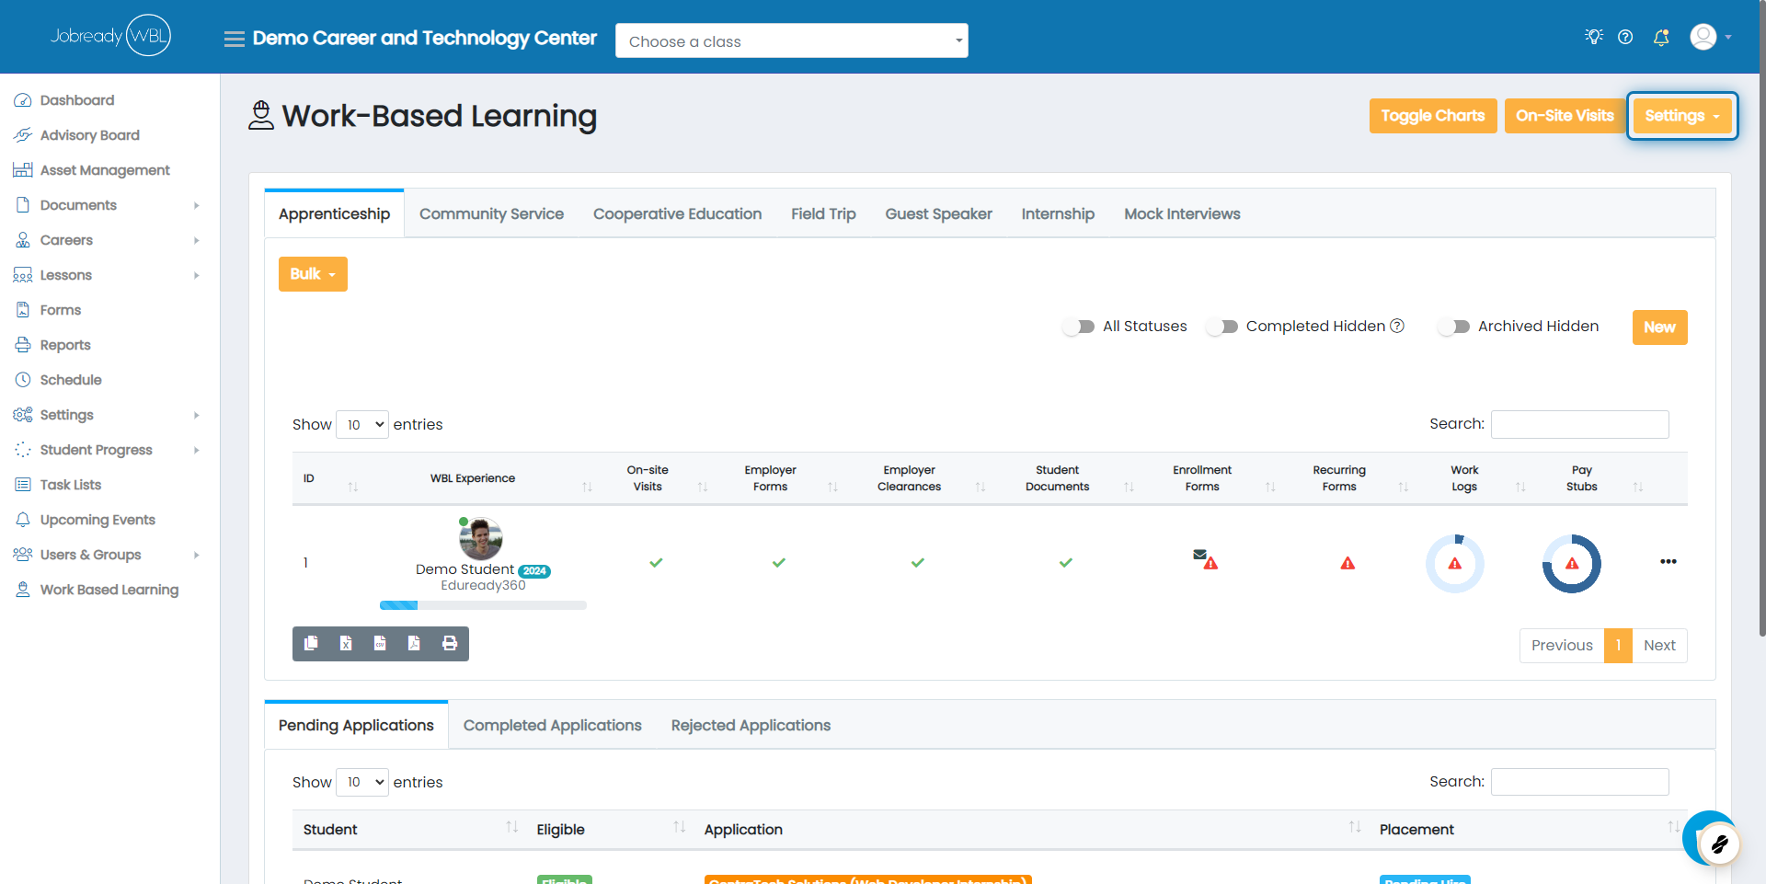Switch to the Guest Speaker tab

click(938, 213)
